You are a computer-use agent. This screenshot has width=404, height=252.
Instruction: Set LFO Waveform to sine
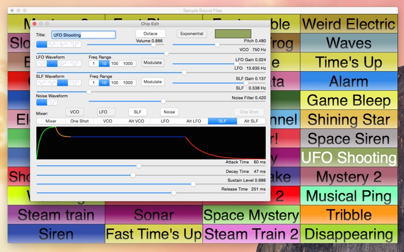coord(41,64)
